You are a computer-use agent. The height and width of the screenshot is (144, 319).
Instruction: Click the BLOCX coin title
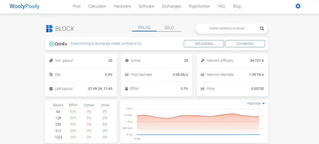click(x=64, y=29)
